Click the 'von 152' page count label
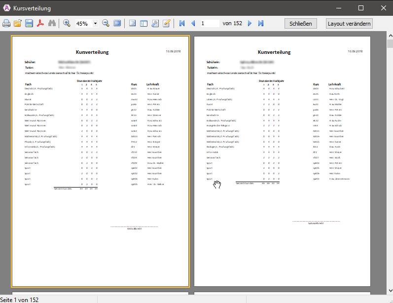 (x=232, y=23)
